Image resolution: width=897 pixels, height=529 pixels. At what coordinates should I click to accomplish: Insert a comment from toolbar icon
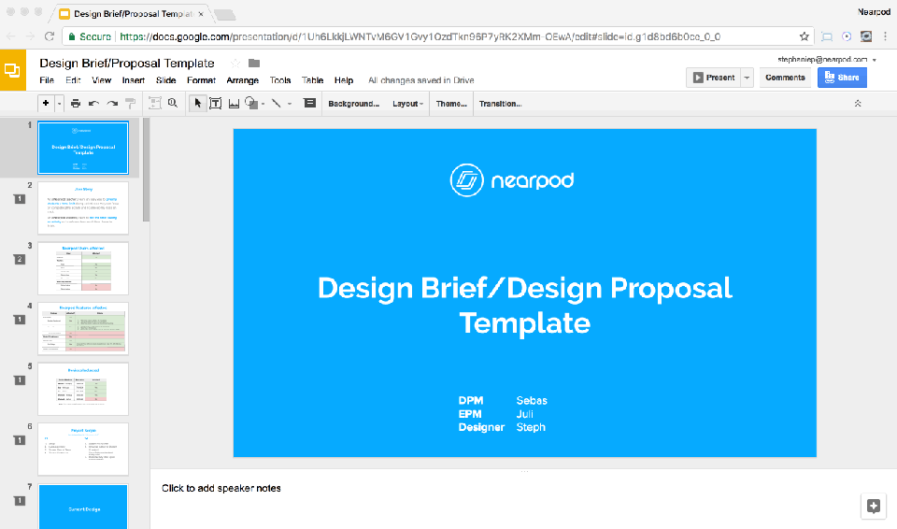pyautogui.click(x=309, y=103)
